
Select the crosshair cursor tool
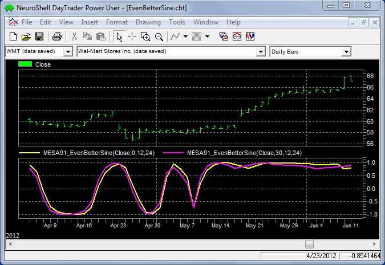pyautogui.click(x=132, y=36)
